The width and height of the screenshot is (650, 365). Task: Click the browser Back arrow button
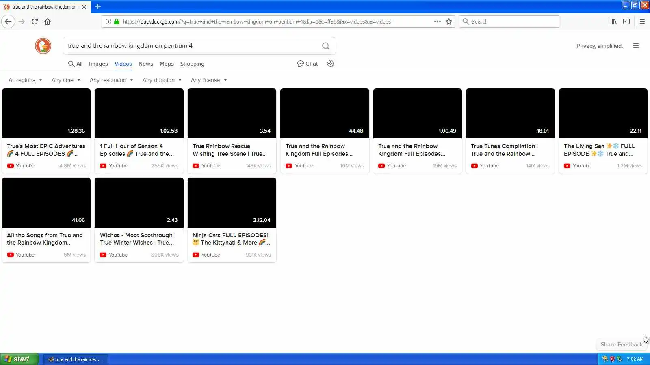[8, 21]
